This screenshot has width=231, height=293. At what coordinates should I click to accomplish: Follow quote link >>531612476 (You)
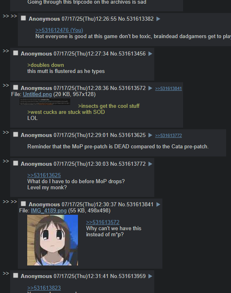[x=59, y=30]
